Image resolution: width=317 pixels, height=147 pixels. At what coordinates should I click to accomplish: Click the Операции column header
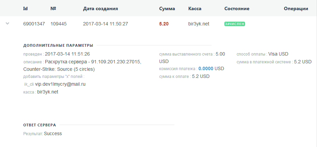point(296,8)
